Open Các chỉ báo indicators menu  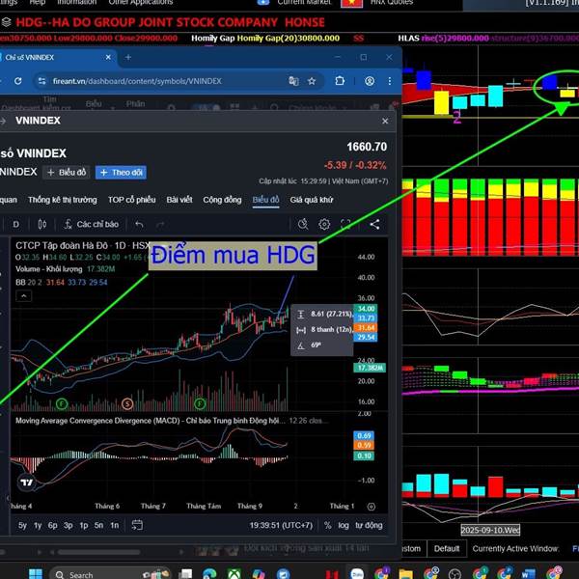click(x=91, y=224)
